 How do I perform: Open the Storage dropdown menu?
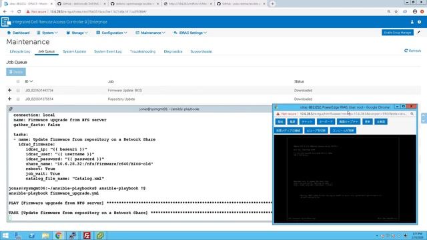click(77, 33)
